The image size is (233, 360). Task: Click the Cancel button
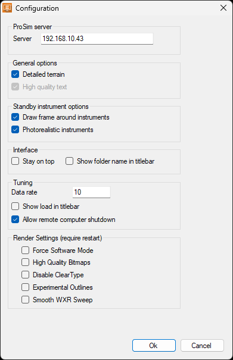pos(202,345)
